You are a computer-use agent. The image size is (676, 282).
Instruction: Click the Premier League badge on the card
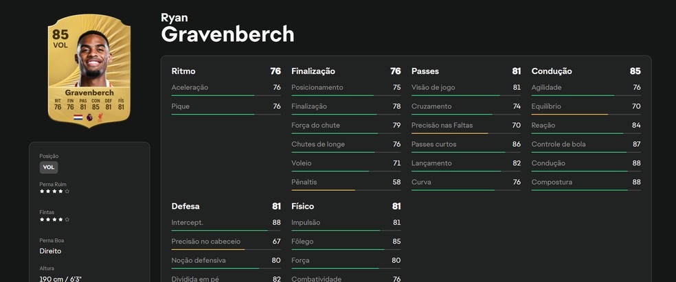pos(89,118)
